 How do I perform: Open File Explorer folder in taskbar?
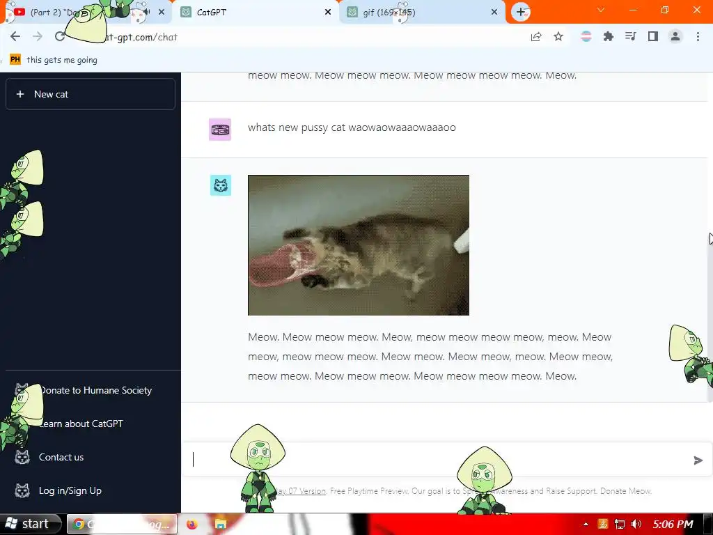pyautogui.click(x=221, y=525)
